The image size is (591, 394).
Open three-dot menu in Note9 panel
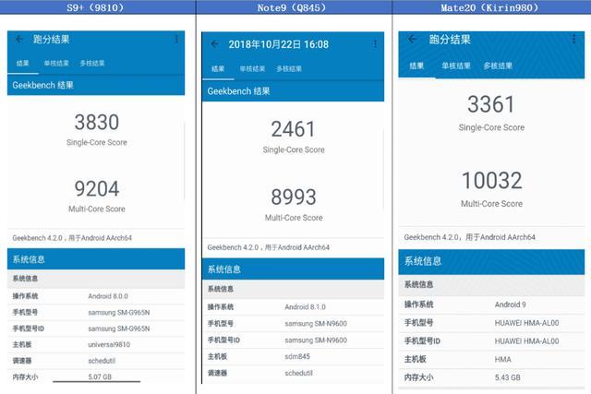tap(376, 44)
